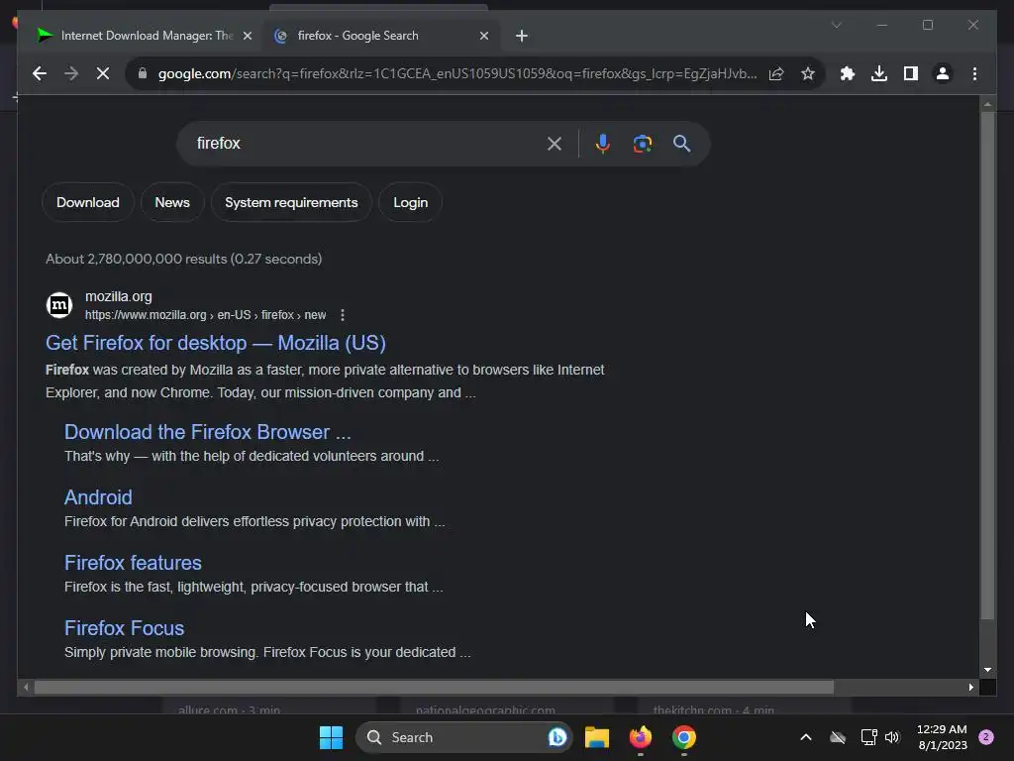Open the Windows Start menu
This screenshot has width=1014, height=761.
click(x=331, y=737)
